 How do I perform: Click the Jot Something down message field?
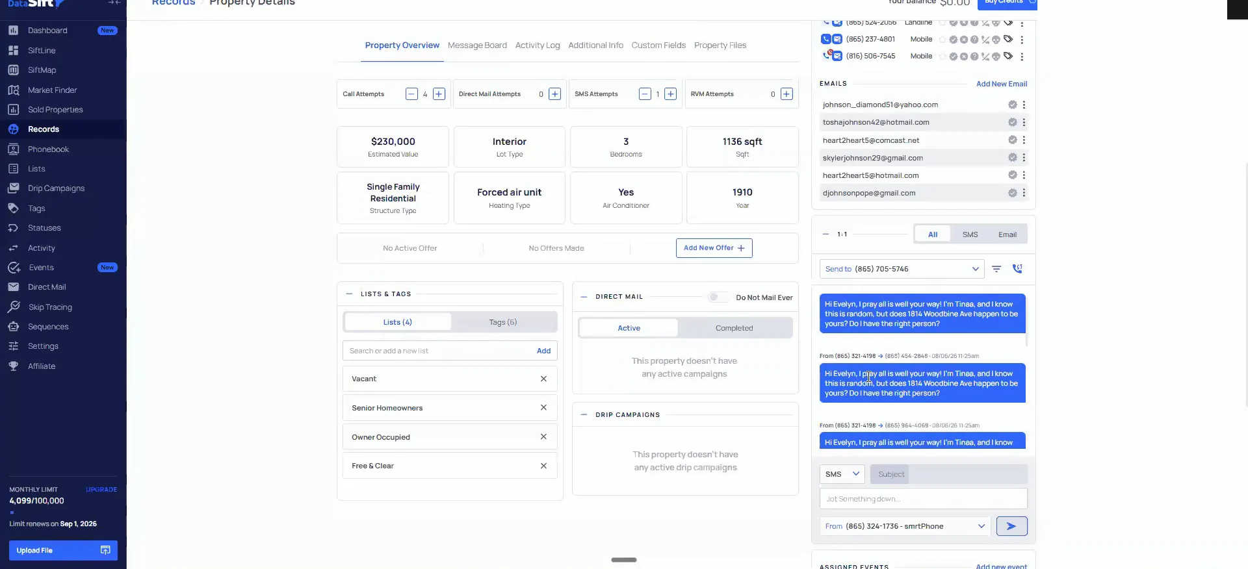coord(924,499)
